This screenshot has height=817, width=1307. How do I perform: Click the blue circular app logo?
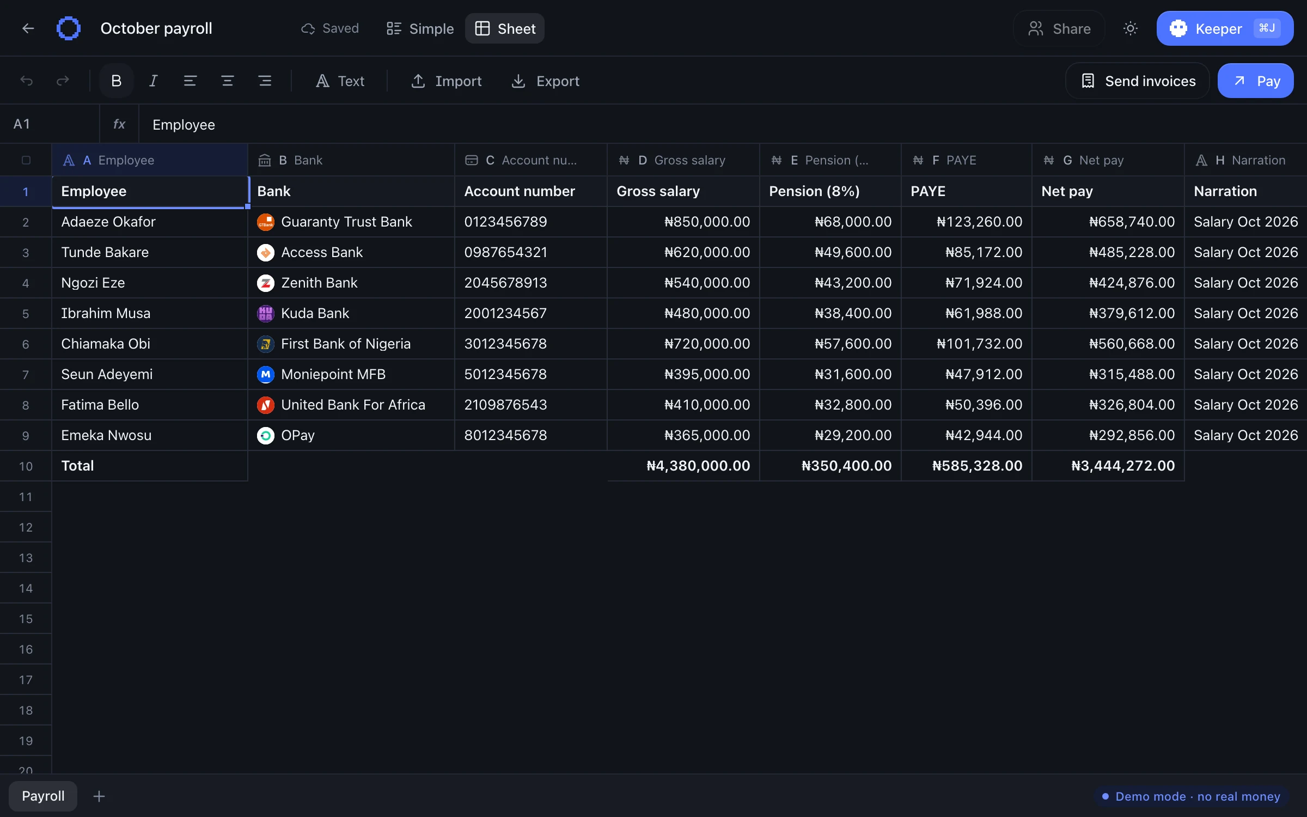tap(69, 28)
